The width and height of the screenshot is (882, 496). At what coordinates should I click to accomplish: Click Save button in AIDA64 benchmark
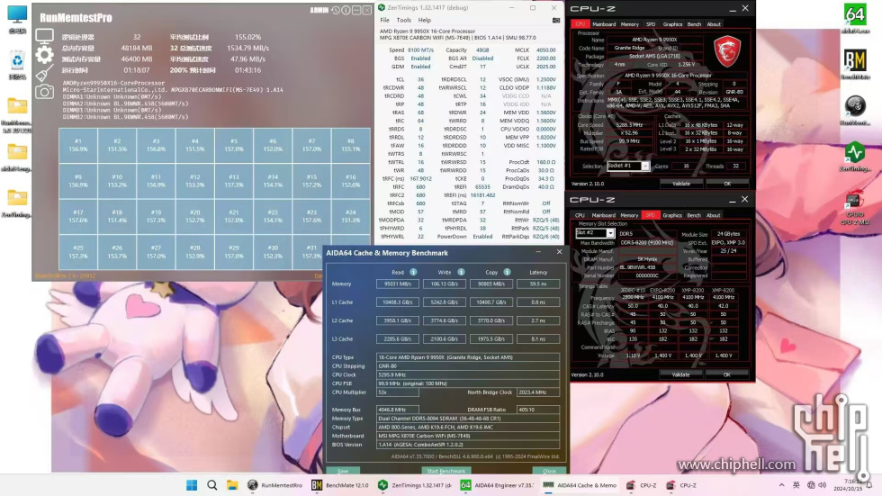343,471
